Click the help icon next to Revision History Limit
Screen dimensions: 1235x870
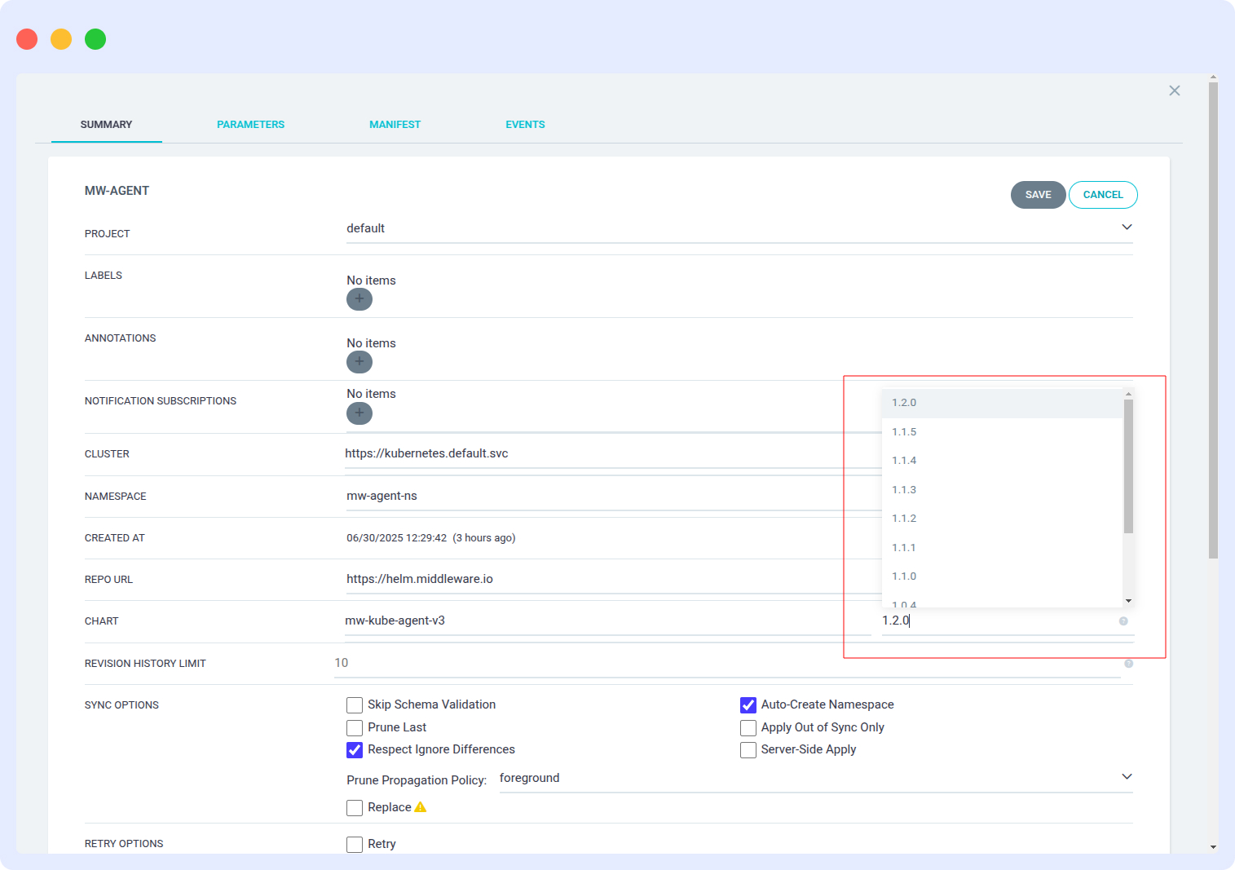click(1128, 664)
